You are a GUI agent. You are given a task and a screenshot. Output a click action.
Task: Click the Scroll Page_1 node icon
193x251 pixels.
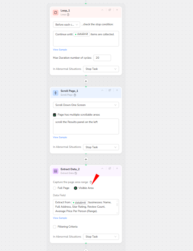[x=56, y=93]
